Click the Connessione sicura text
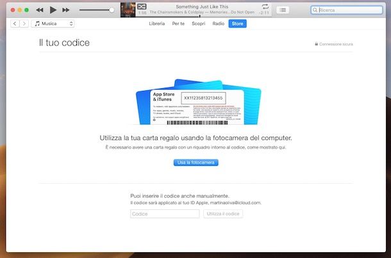The height and width of the screenshot is (258, 391). click(336, 44)
